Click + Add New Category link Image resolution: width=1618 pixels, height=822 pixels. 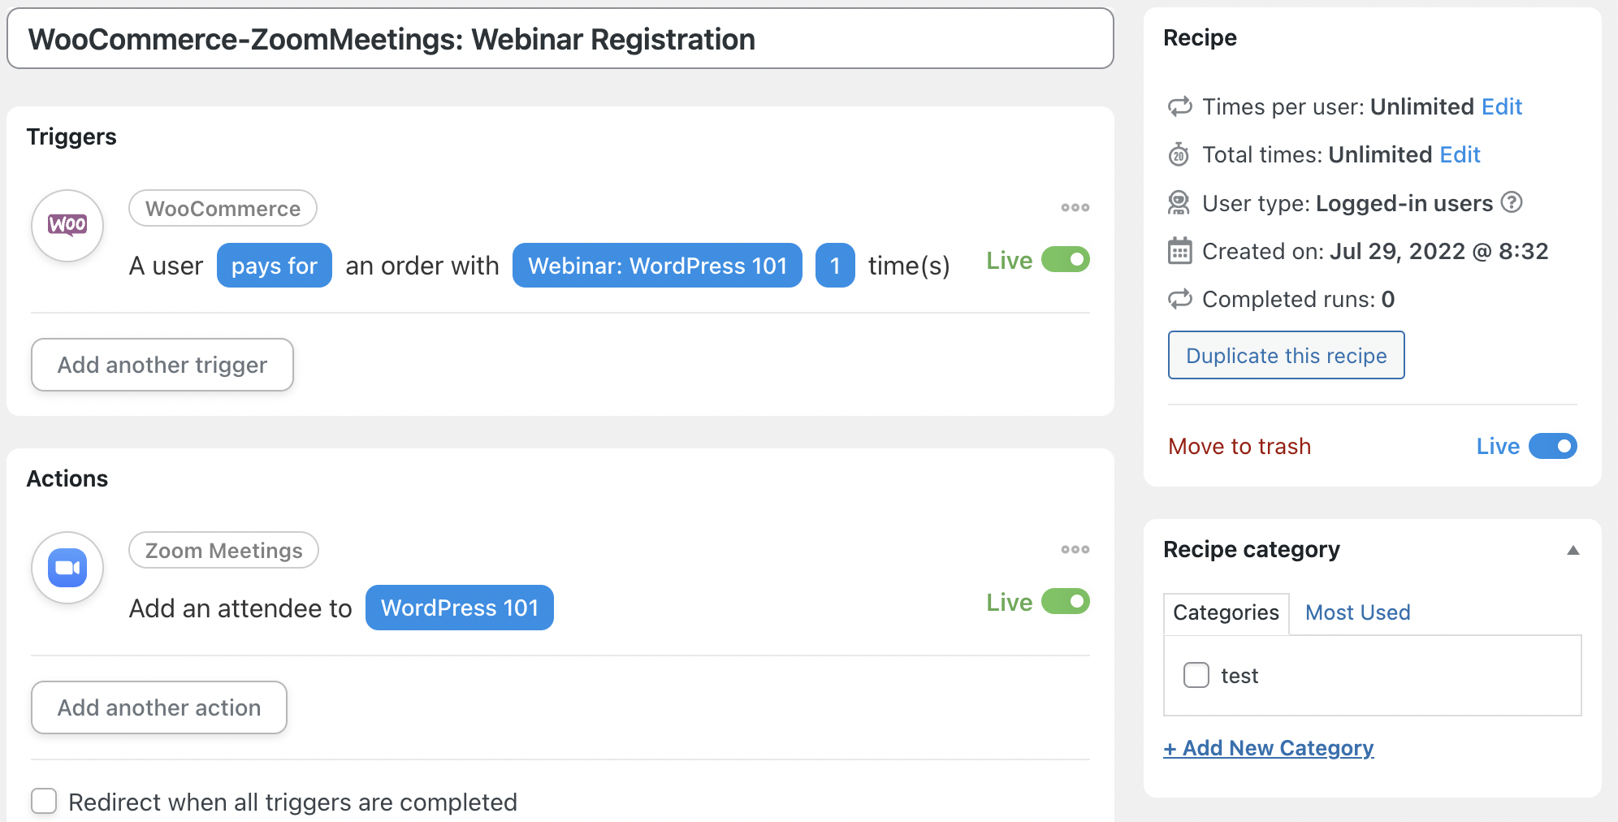tap(1269, 748)
